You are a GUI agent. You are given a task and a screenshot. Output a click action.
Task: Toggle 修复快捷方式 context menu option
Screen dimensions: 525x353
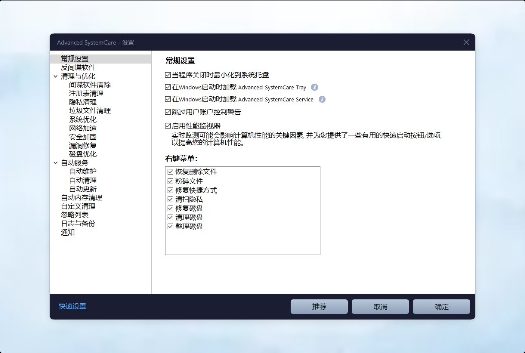coord(171,191)
